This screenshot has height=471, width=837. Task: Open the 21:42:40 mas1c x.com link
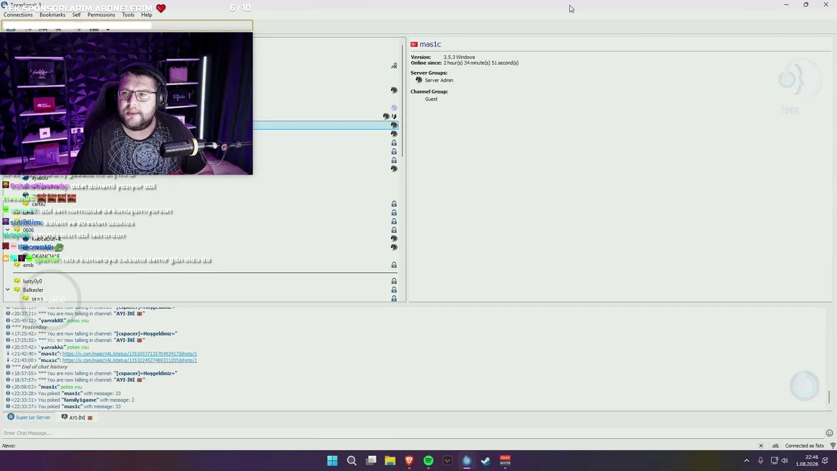(129, 353)
